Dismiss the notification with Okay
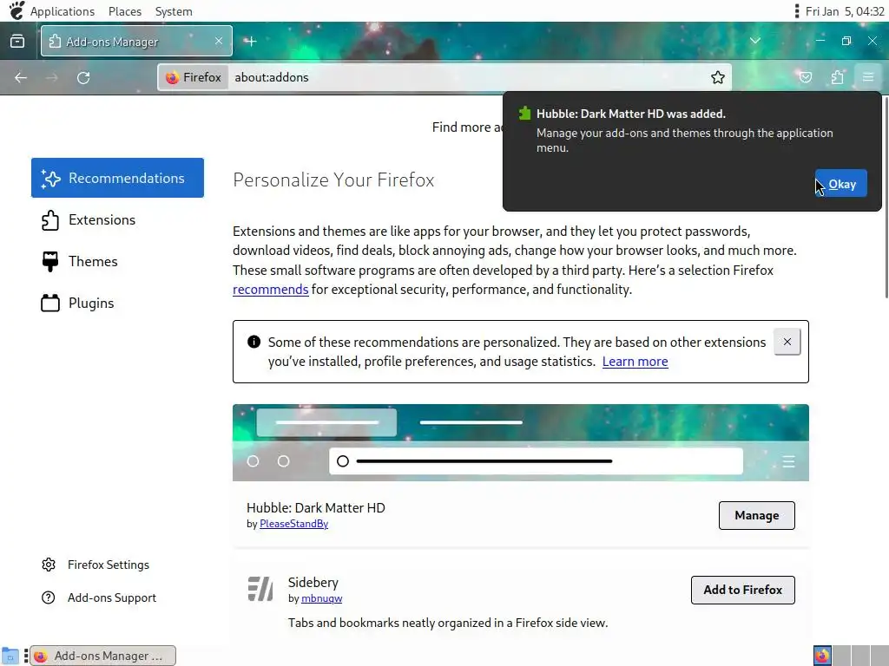The height and width of the screenshot is (666, 889). click(840, 184)
